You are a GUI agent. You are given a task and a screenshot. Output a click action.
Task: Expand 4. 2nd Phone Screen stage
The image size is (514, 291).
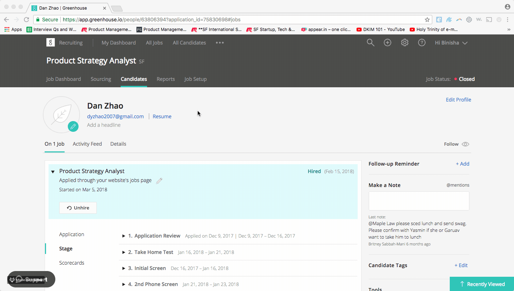click(x=124, y=284)
